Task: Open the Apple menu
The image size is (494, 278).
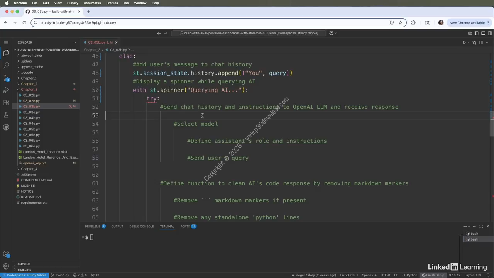Action: 7,3
